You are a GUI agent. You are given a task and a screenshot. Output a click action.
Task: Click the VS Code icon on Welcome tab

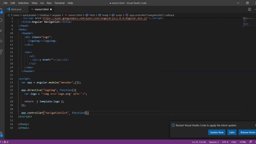[x=8, y=9]
